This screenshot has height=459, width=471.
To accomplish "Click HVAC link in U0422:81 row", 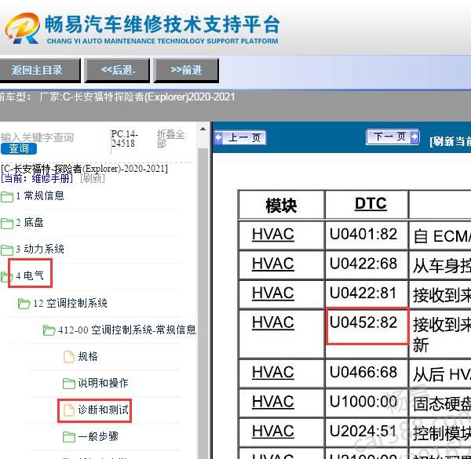I will [272, 293].
